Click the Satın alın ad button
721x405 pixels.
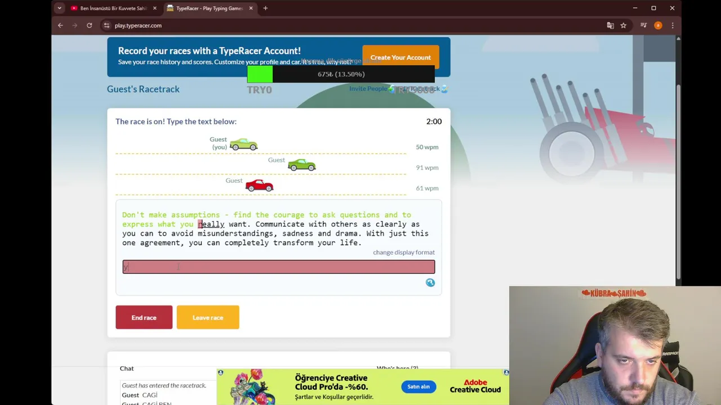419,386
